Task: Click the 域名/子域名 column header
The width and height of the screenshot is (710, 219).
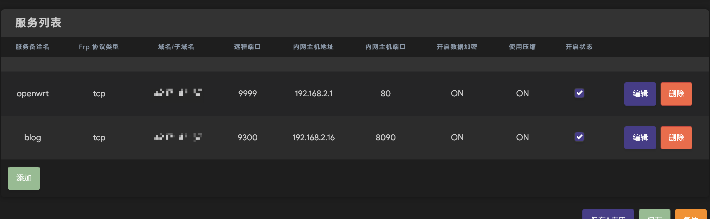Action: (176, 47)
